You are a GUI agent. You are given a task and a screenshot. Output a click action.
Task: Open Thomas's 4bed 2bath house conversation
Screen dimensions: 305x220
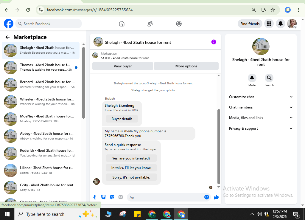click(x=41, y=67)
